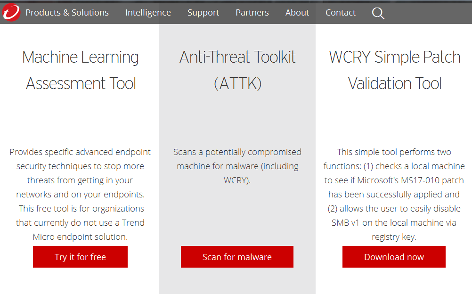Open the Intelligence menu
This screenshot has height=294, width=472.
(148, 13)
